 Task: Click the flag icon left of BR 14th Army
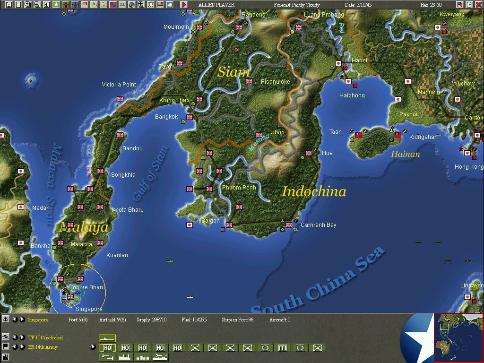(x=5, y=346)
